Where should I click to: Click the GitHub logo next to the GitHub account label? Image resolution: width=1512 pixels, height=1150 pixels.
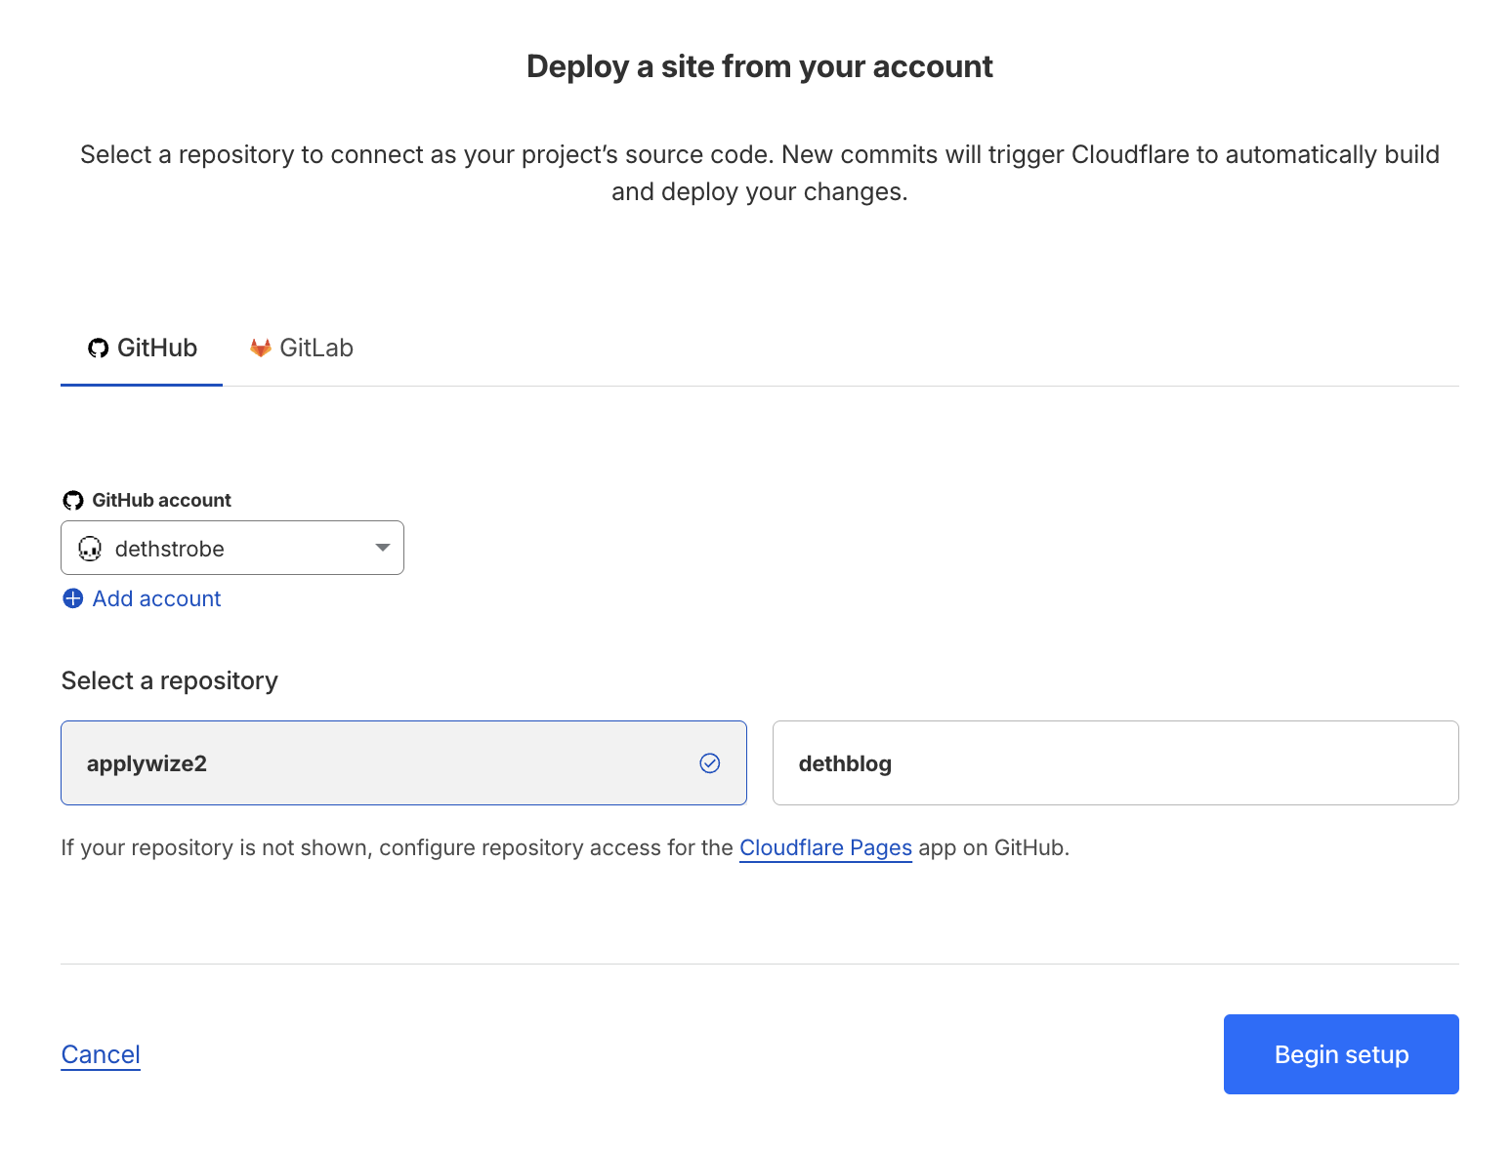pyautogui.click(x=72, y=499)
